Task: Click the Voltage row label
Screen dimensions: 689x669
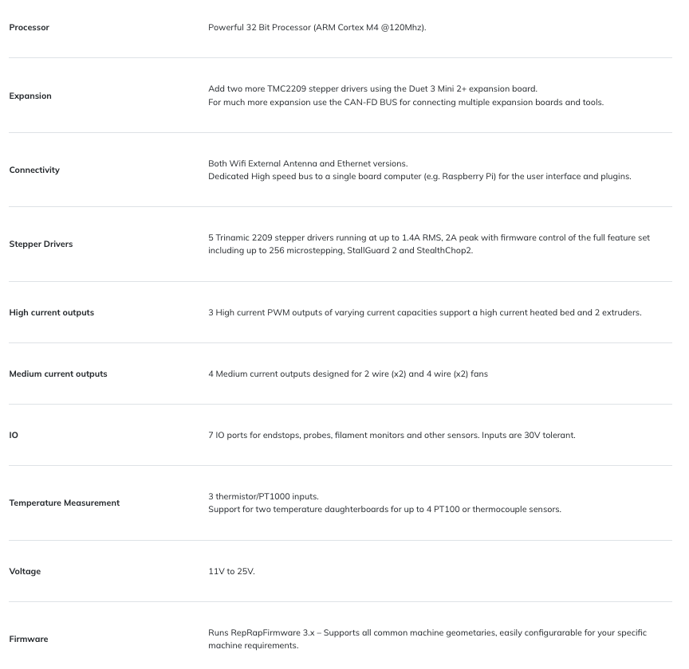Action: point(25,572)
